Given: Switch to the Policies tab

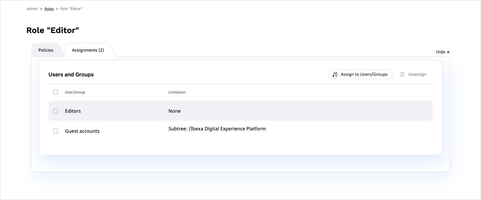Looking at the screenshot, I should 46,50.
